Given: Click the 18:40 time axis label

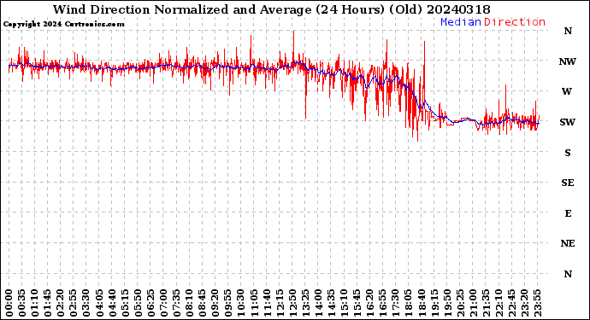Looking at the screenshot, I should click(x=421, y=303).
